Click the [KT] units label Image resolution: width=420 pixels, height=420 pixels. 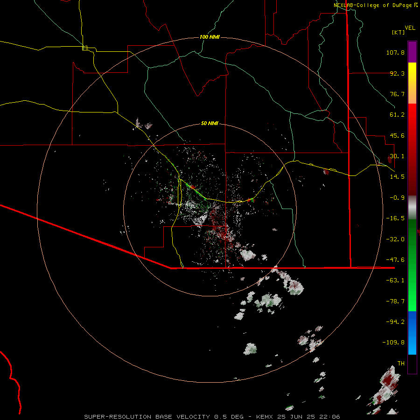(399, 32)
